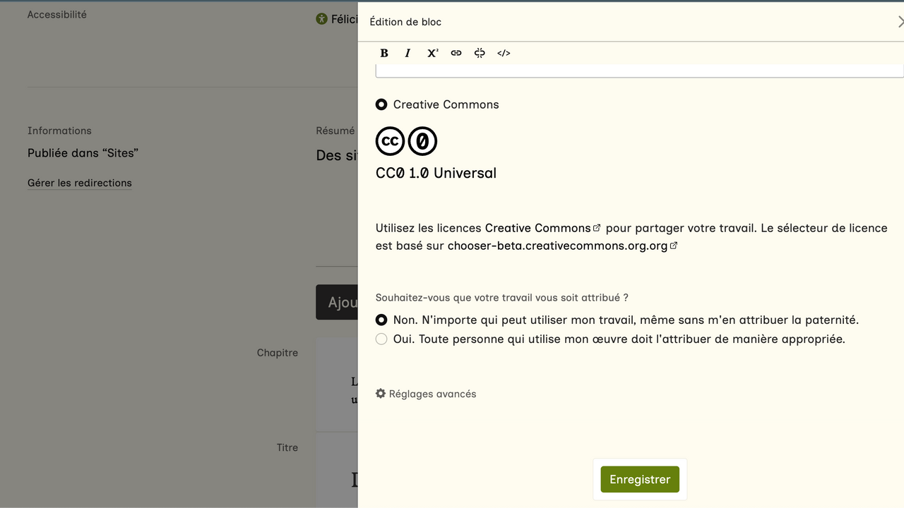Choose 'Non' for work attribution
This screenshot has height=508, width=904.
click(381, 320)
